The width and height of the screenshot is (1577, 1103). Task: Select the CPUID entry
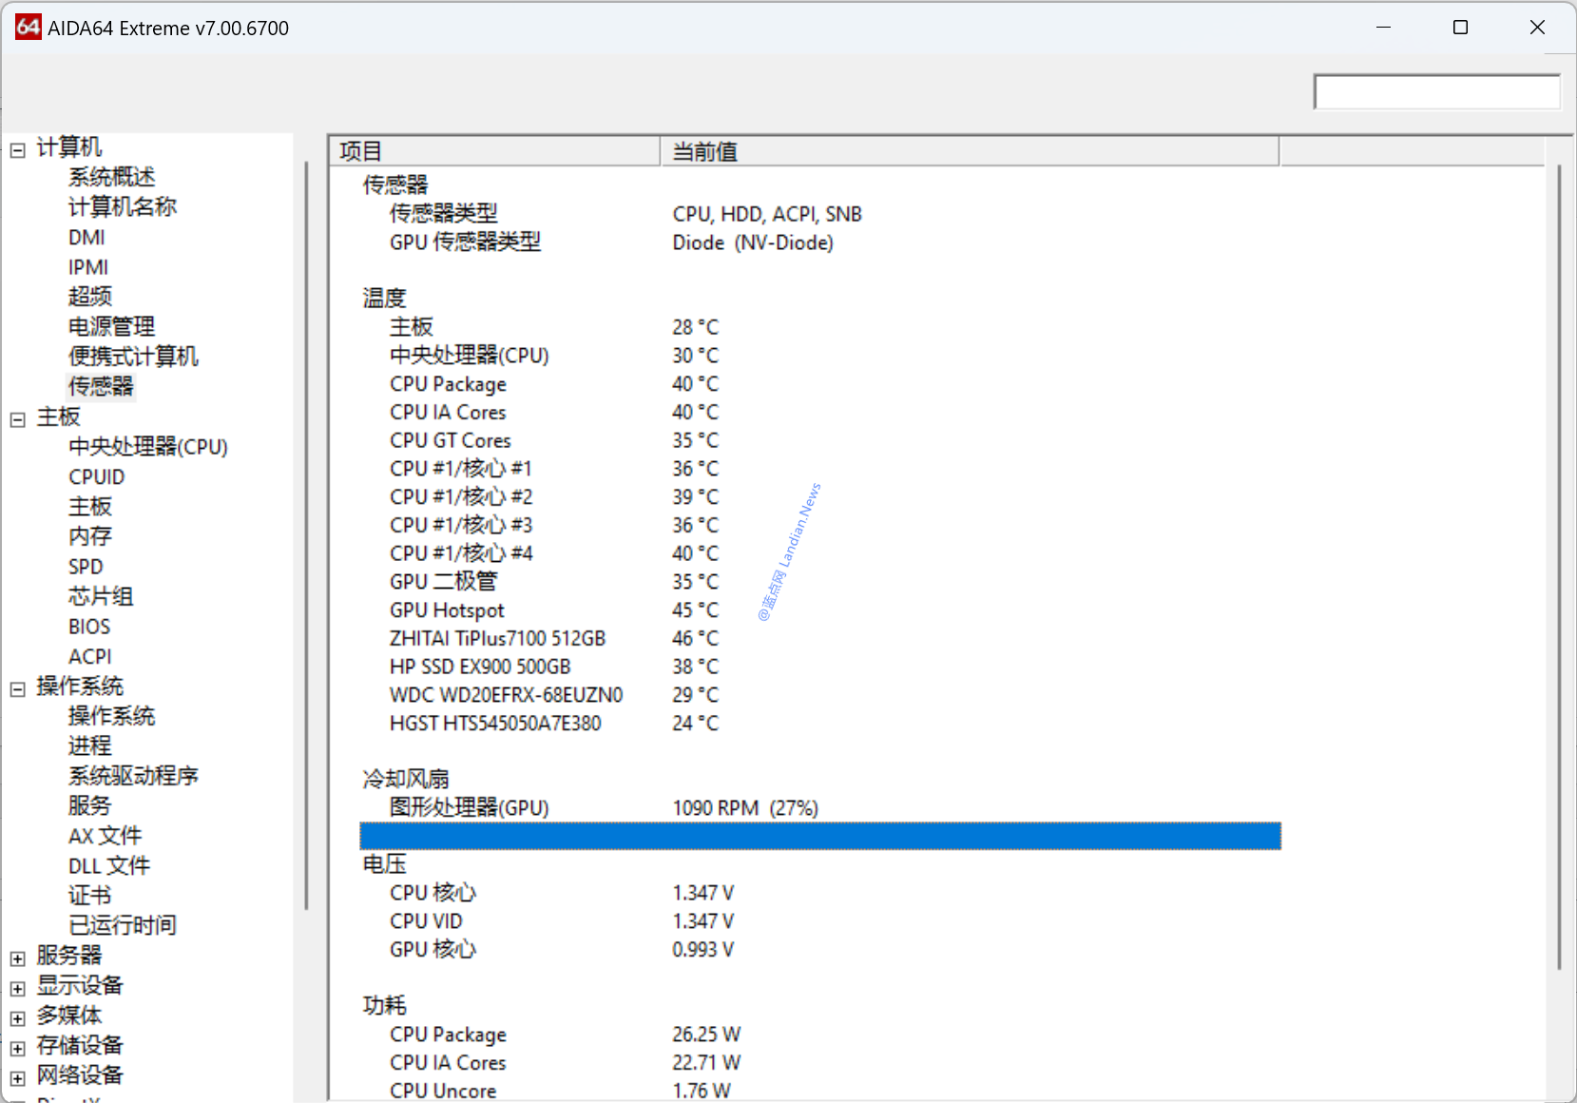96,476
